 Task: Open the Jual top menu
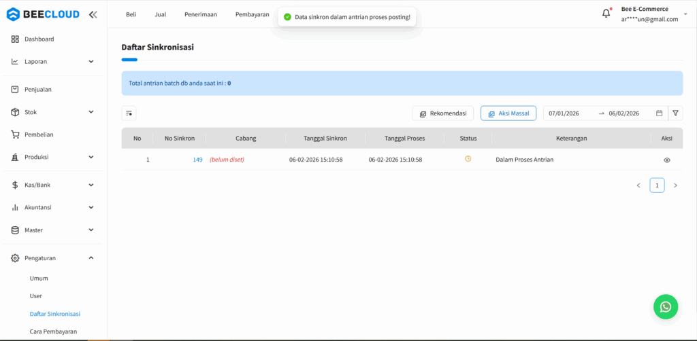(x=161, y=14)
